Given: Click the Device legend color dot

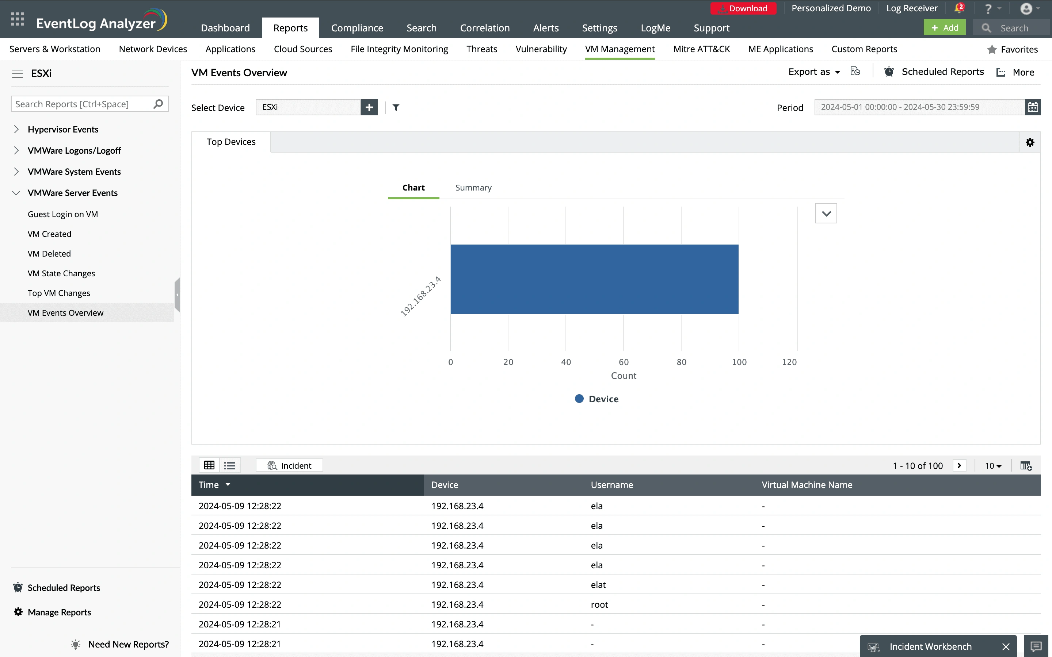Looking at the screenshot, I should pyautogui.click(x=579, y=399).
